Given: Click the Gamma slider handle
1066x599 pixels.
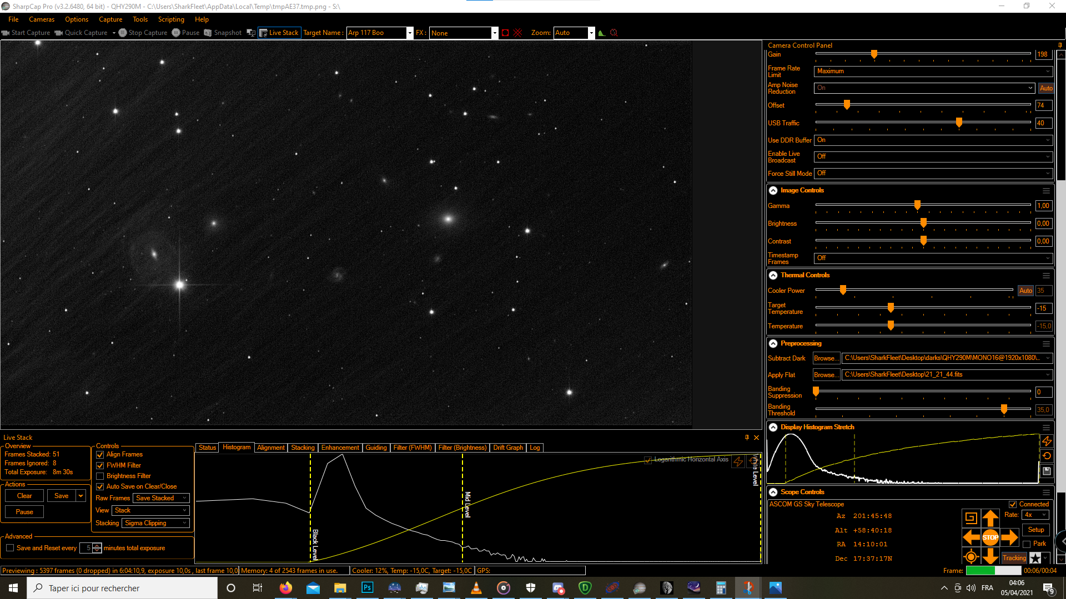Looking at the screenshot, I should coord(917,205).
